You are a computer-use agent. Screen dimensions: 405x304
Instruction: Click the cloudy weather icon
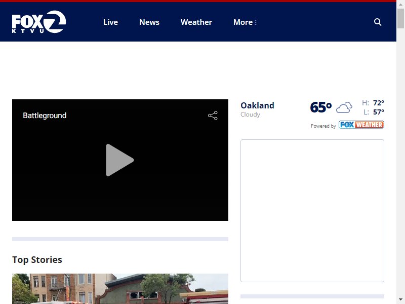click(x=344, y=107)
